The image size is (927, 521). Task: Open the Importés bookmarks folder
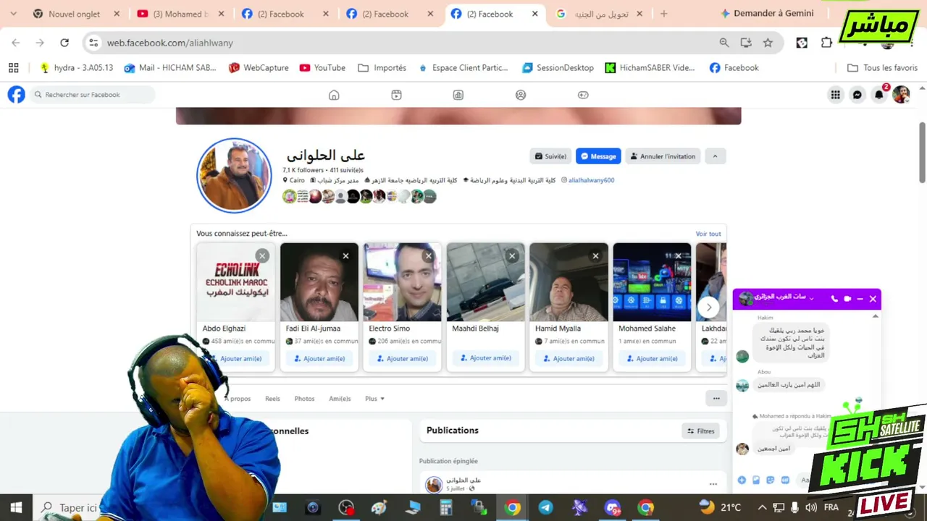pos(382,67)
